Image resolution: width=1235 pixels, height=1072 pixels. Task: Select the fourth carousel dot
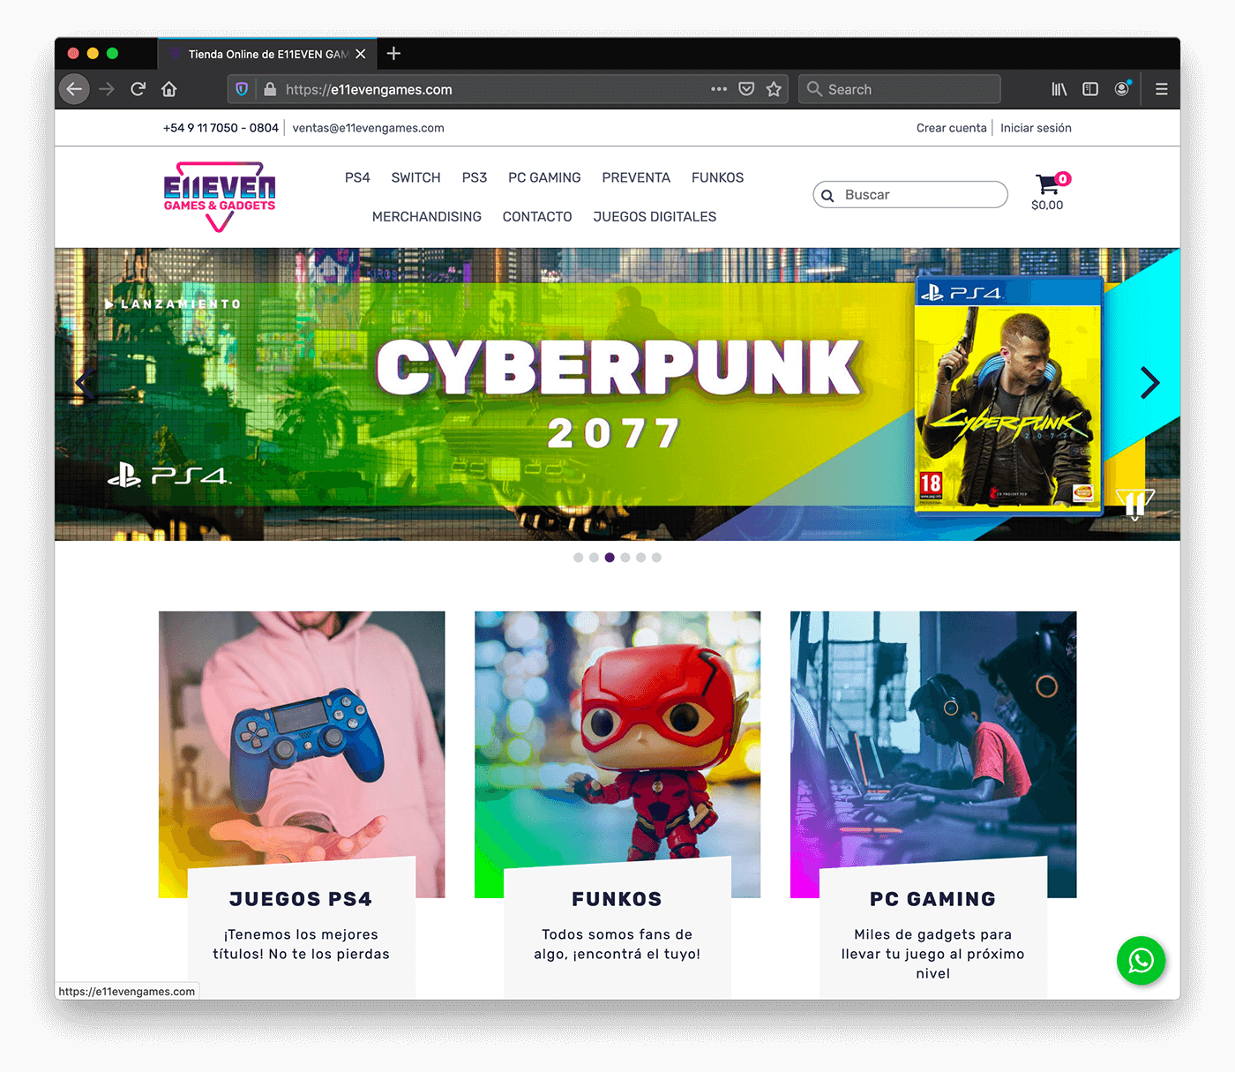tap(625, 558)
